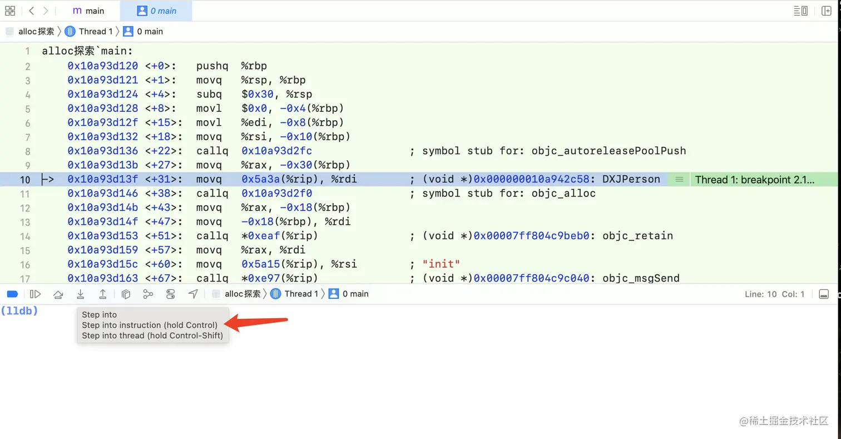Open alloc探索 process in the debug bar

tap(243, 294)
